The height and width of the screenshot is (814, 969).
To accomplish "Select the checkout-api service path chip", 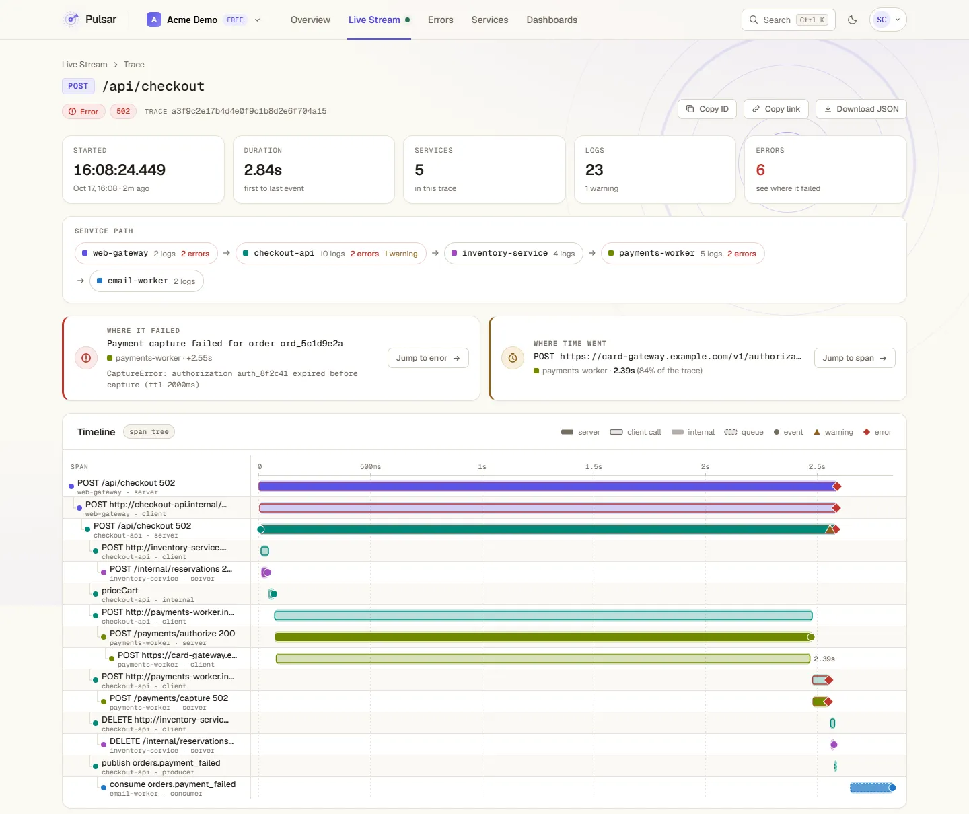I will click(x=330, y=254).
